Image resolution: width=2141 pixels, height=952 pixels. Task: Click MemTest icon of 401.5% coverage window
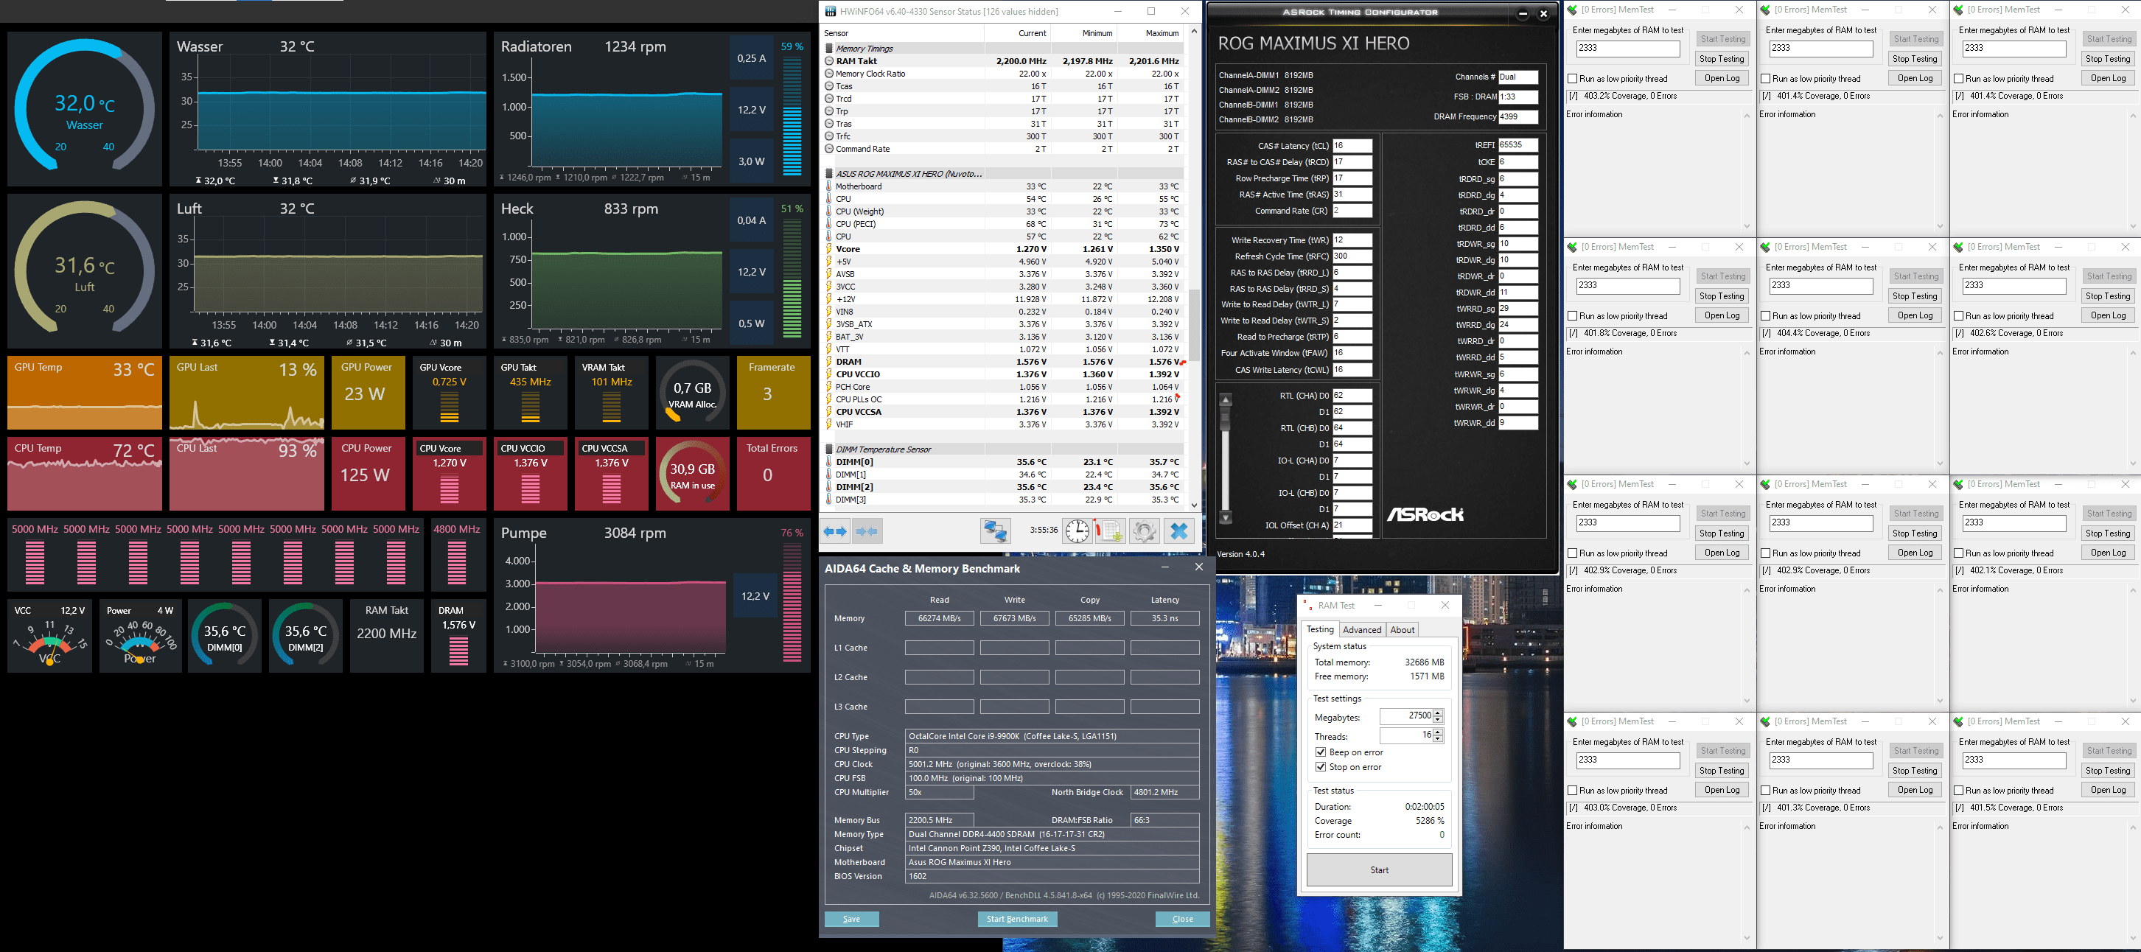(x=1957, y=722)
